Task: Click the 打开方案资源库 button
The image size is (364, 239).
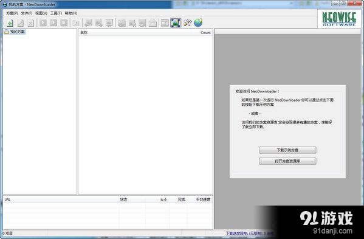Action: tap(287, 161)
